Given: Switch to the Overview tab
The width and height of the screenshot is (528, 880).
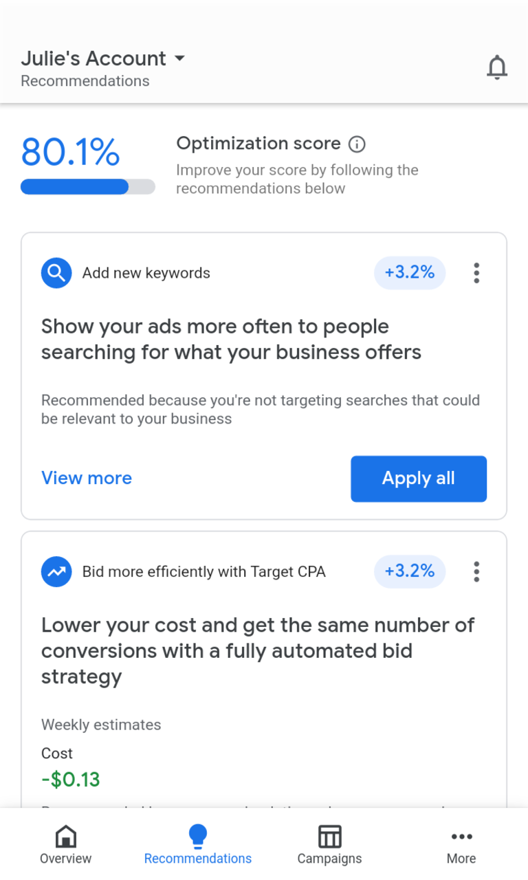Looking at the screenshot, I should [65, 844].
